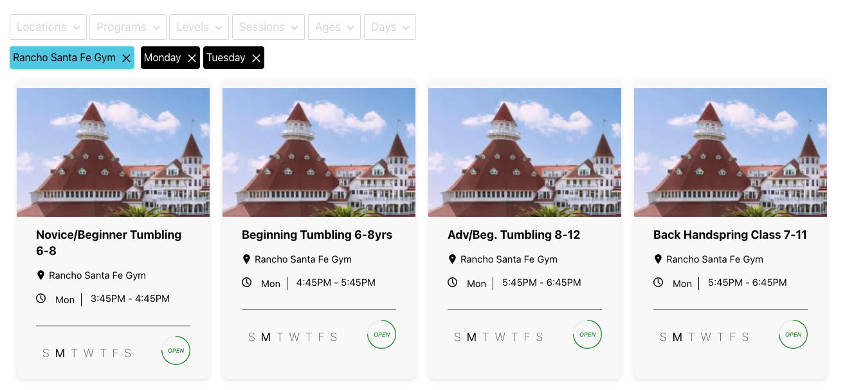Viewport: 845px width, 390px height.
Task: Remove the Rancho Santa Fe Gym filter
Action: pyautogui.click(x=126, y=58)
